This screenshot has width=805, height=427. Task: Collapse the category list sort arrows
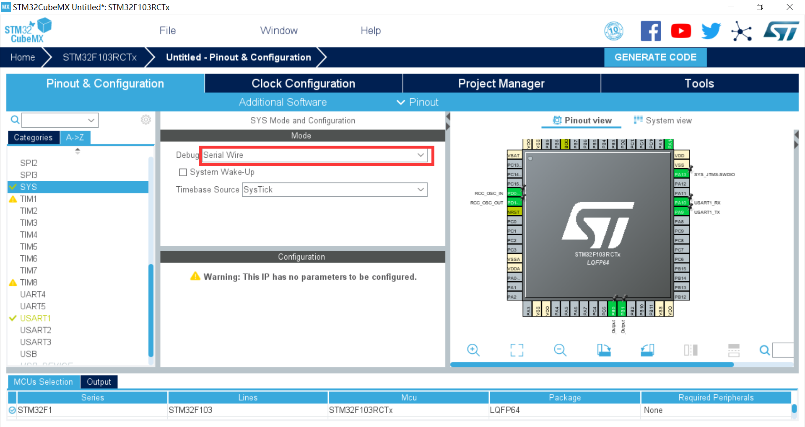pos(78,151)
